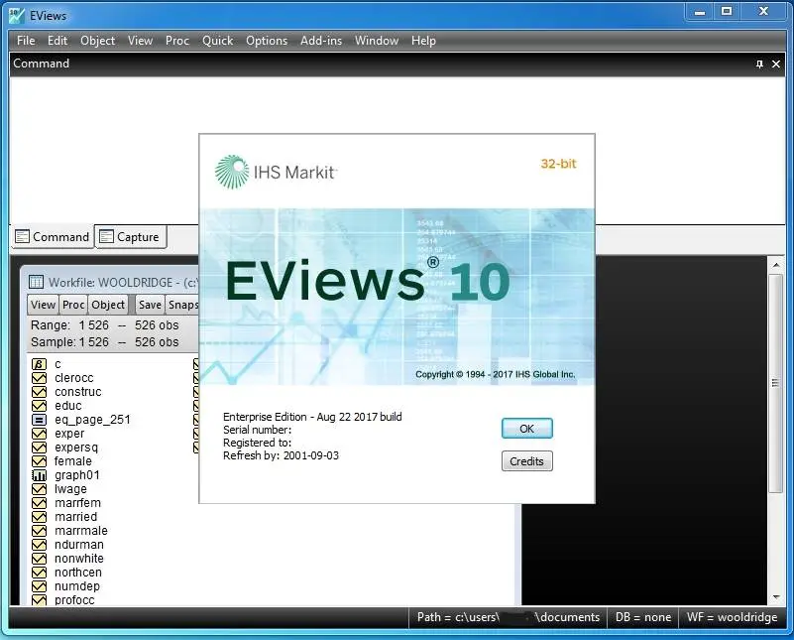This screenshot has width=794, height=640.
Task: Open the Window menu
Action: click(x=377, y=41)
